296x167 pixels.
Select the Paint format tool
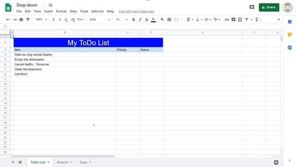pos(28,19)
